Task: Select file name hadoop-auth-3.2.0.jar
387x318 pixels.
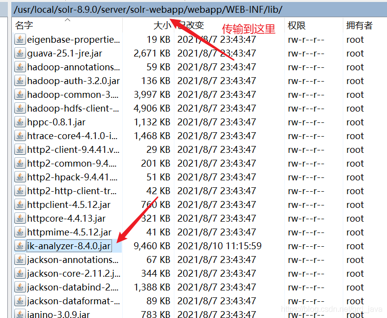Action: pyautogui.click(x=74, y=81)
